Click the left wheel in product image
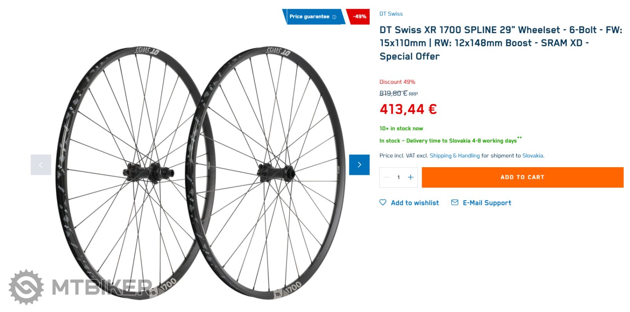This screenshot has height=312, width=630. click(x=130, y=173)
